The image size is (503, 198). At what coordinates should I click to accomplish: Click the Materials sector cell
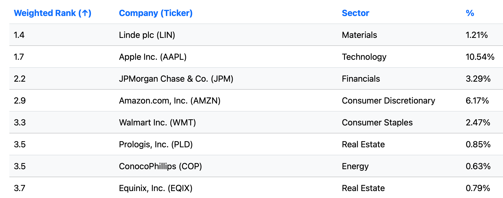(359, 35)
